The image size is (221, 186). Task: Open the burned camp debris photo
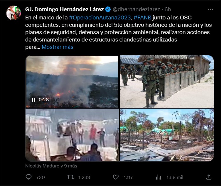click(167, 135)
